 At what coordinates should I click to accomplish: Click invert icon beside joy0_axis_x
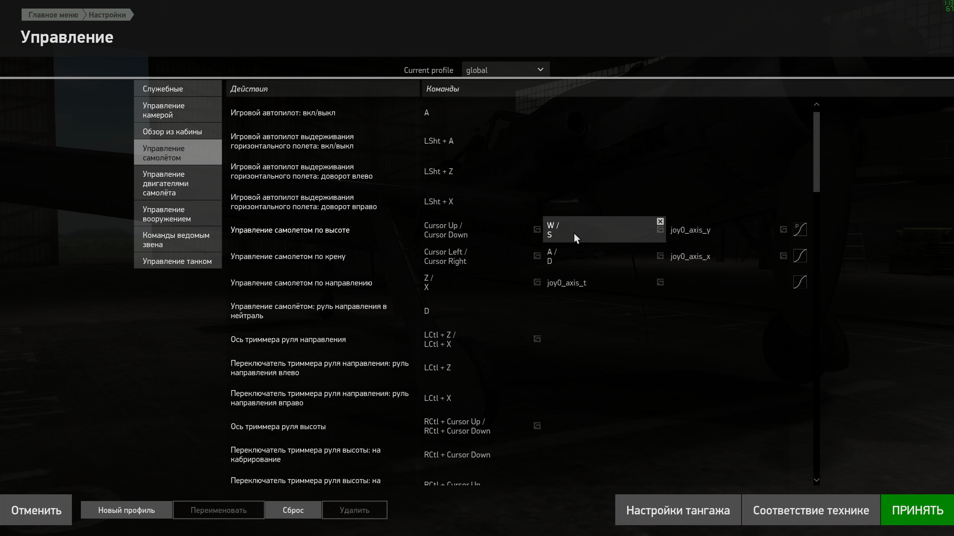(x=783, y=256)
